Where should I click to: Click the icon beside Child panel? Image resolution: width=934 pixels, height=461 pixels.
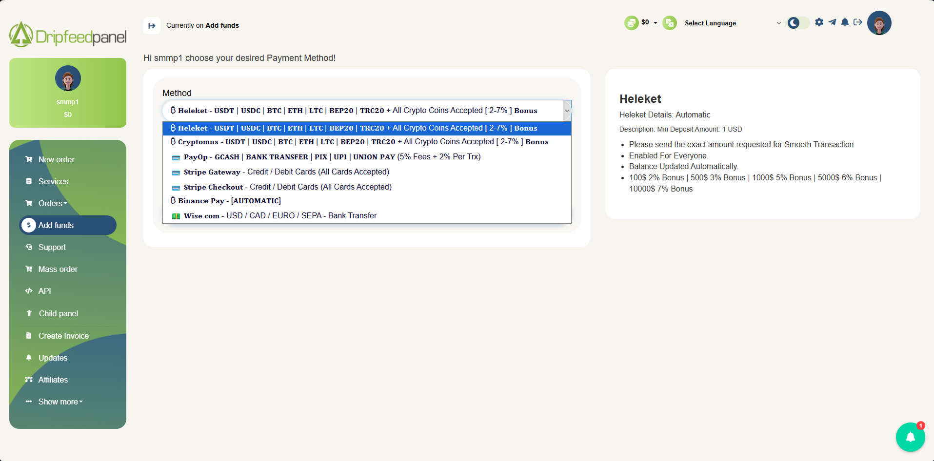pos(29,313)
